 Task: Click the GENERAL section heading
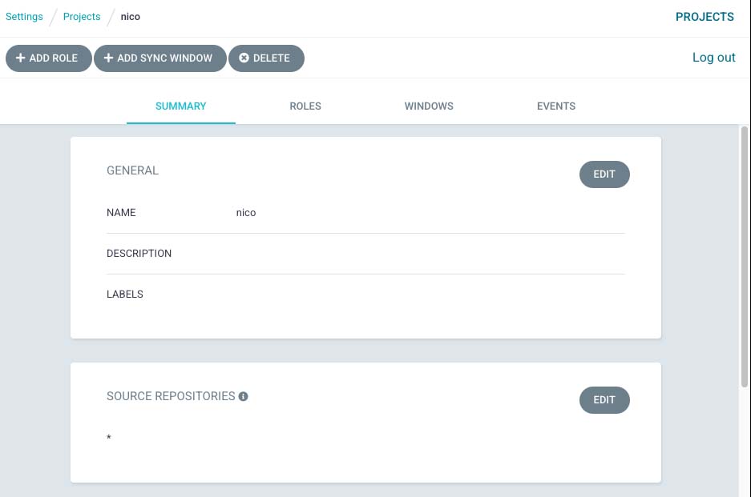click(x=133, y=170)
